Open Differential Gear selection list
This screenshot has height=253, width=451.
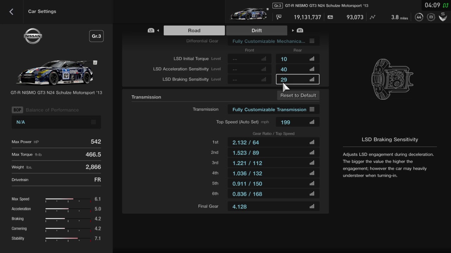tap(273, 41)
